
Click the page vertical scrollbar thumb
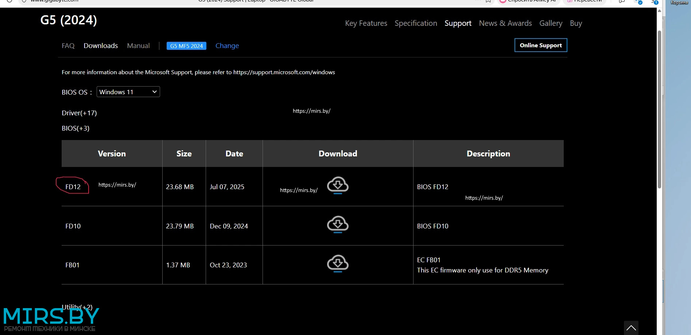click(x=659, y=109)
